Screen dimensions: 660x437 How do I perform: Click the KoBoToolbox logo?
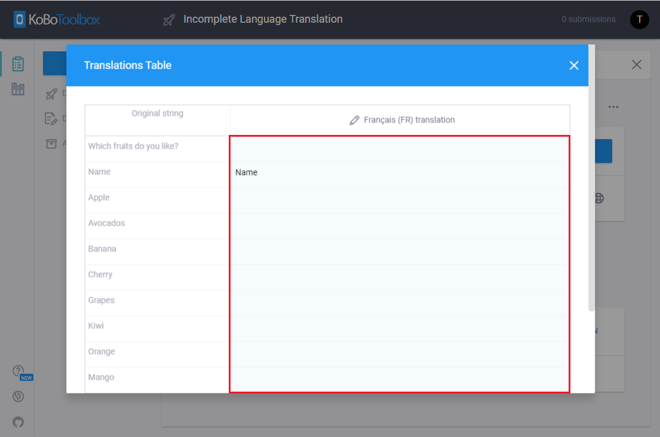(x=56, y=19)
